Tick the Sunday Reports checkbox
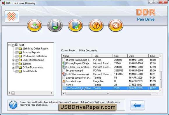 click(x=17, y=53)
